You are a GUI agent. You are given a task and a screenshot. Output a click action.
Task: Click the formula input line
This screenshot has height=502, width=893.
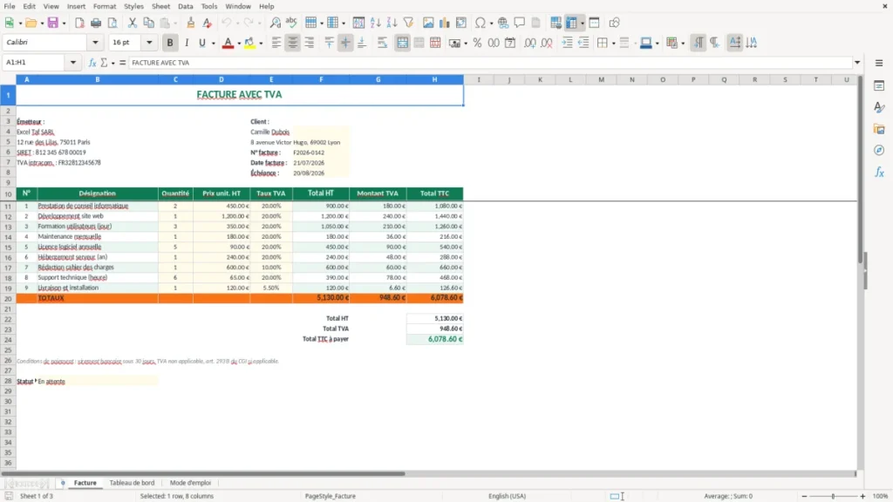click(490, 63)
